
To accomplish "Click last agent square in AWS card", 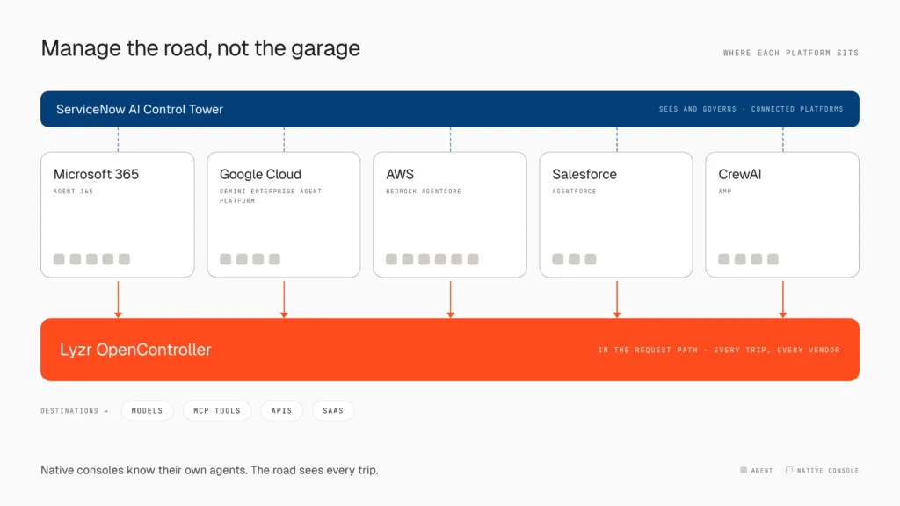I will [x=473, y=259].
